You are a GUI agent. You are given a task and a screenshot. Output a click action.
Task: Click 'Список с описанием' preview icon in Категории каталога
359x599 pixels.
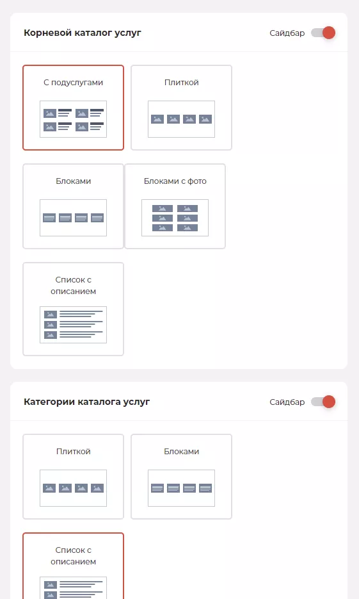point(73,588)
